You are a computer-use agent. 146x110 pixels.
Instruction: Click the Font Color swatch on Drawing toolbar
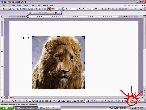click(x=64, y=101)
